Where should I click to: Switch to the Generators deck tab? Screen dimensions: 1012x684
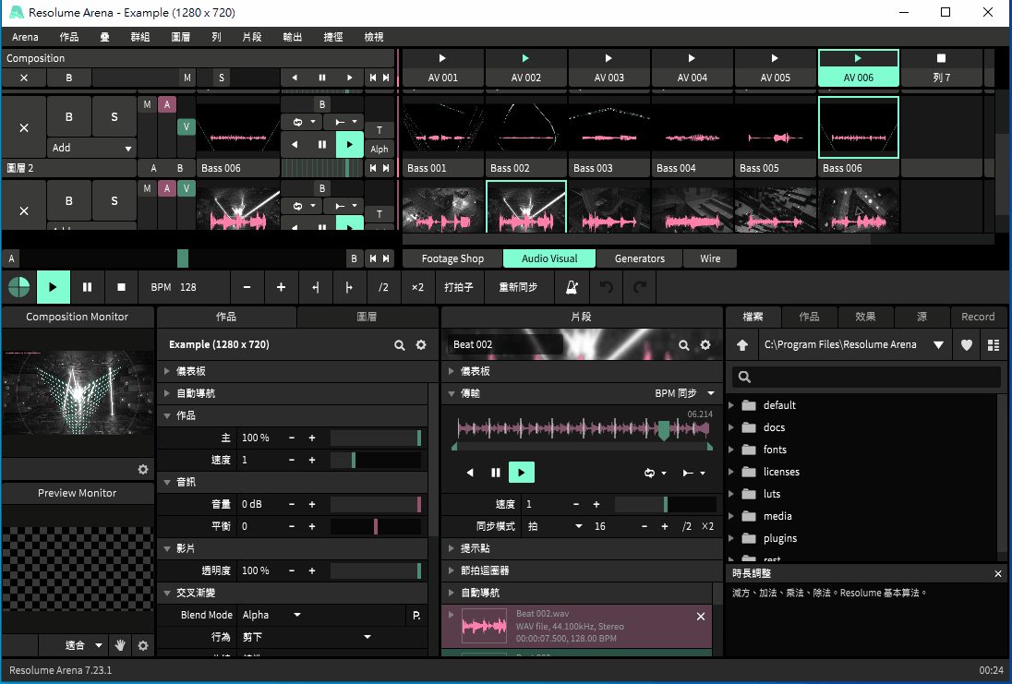pyautogui.click(x=640, y=258)
